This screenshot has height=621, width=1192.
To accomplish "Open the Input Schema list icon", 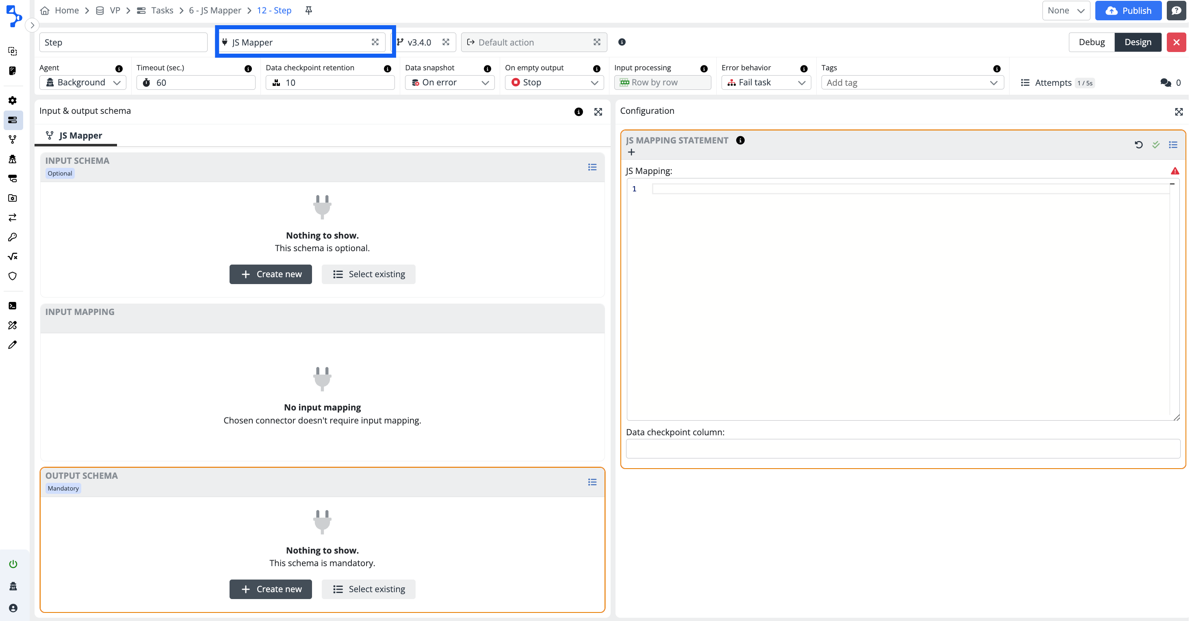I will pyautogui.click(x=592, y=167).
